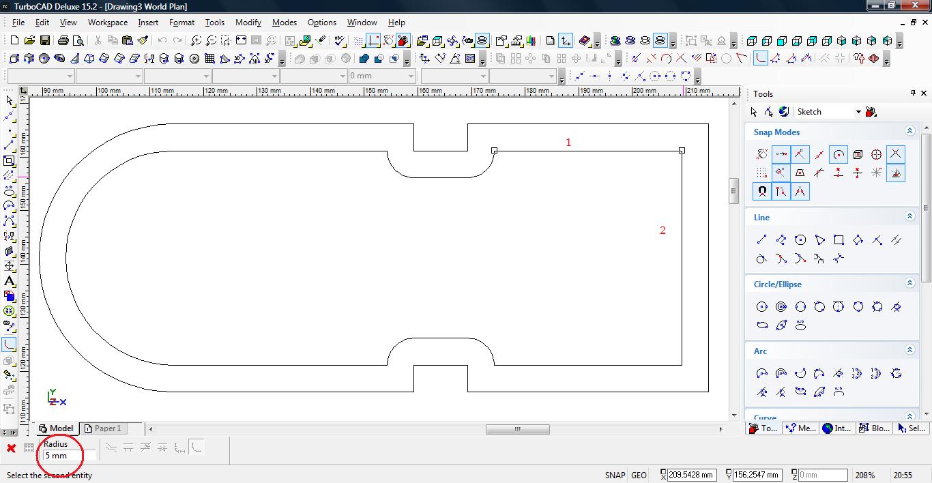The height and width of the screenshot is (483, 932).
Task: Toggle the Center snap mode icon
Action: coord(839,154)
